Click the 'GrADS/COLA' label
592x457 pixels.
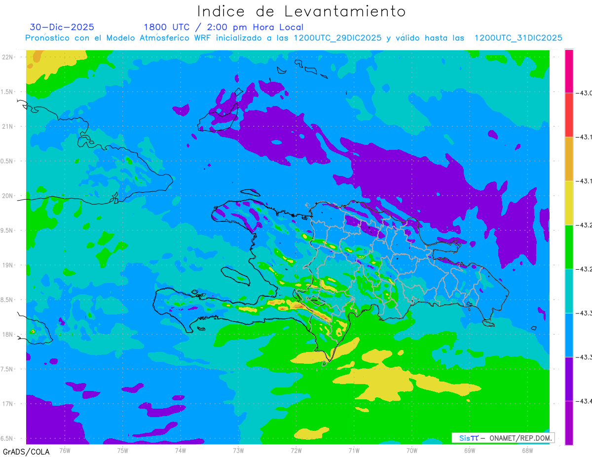point(26,452)
